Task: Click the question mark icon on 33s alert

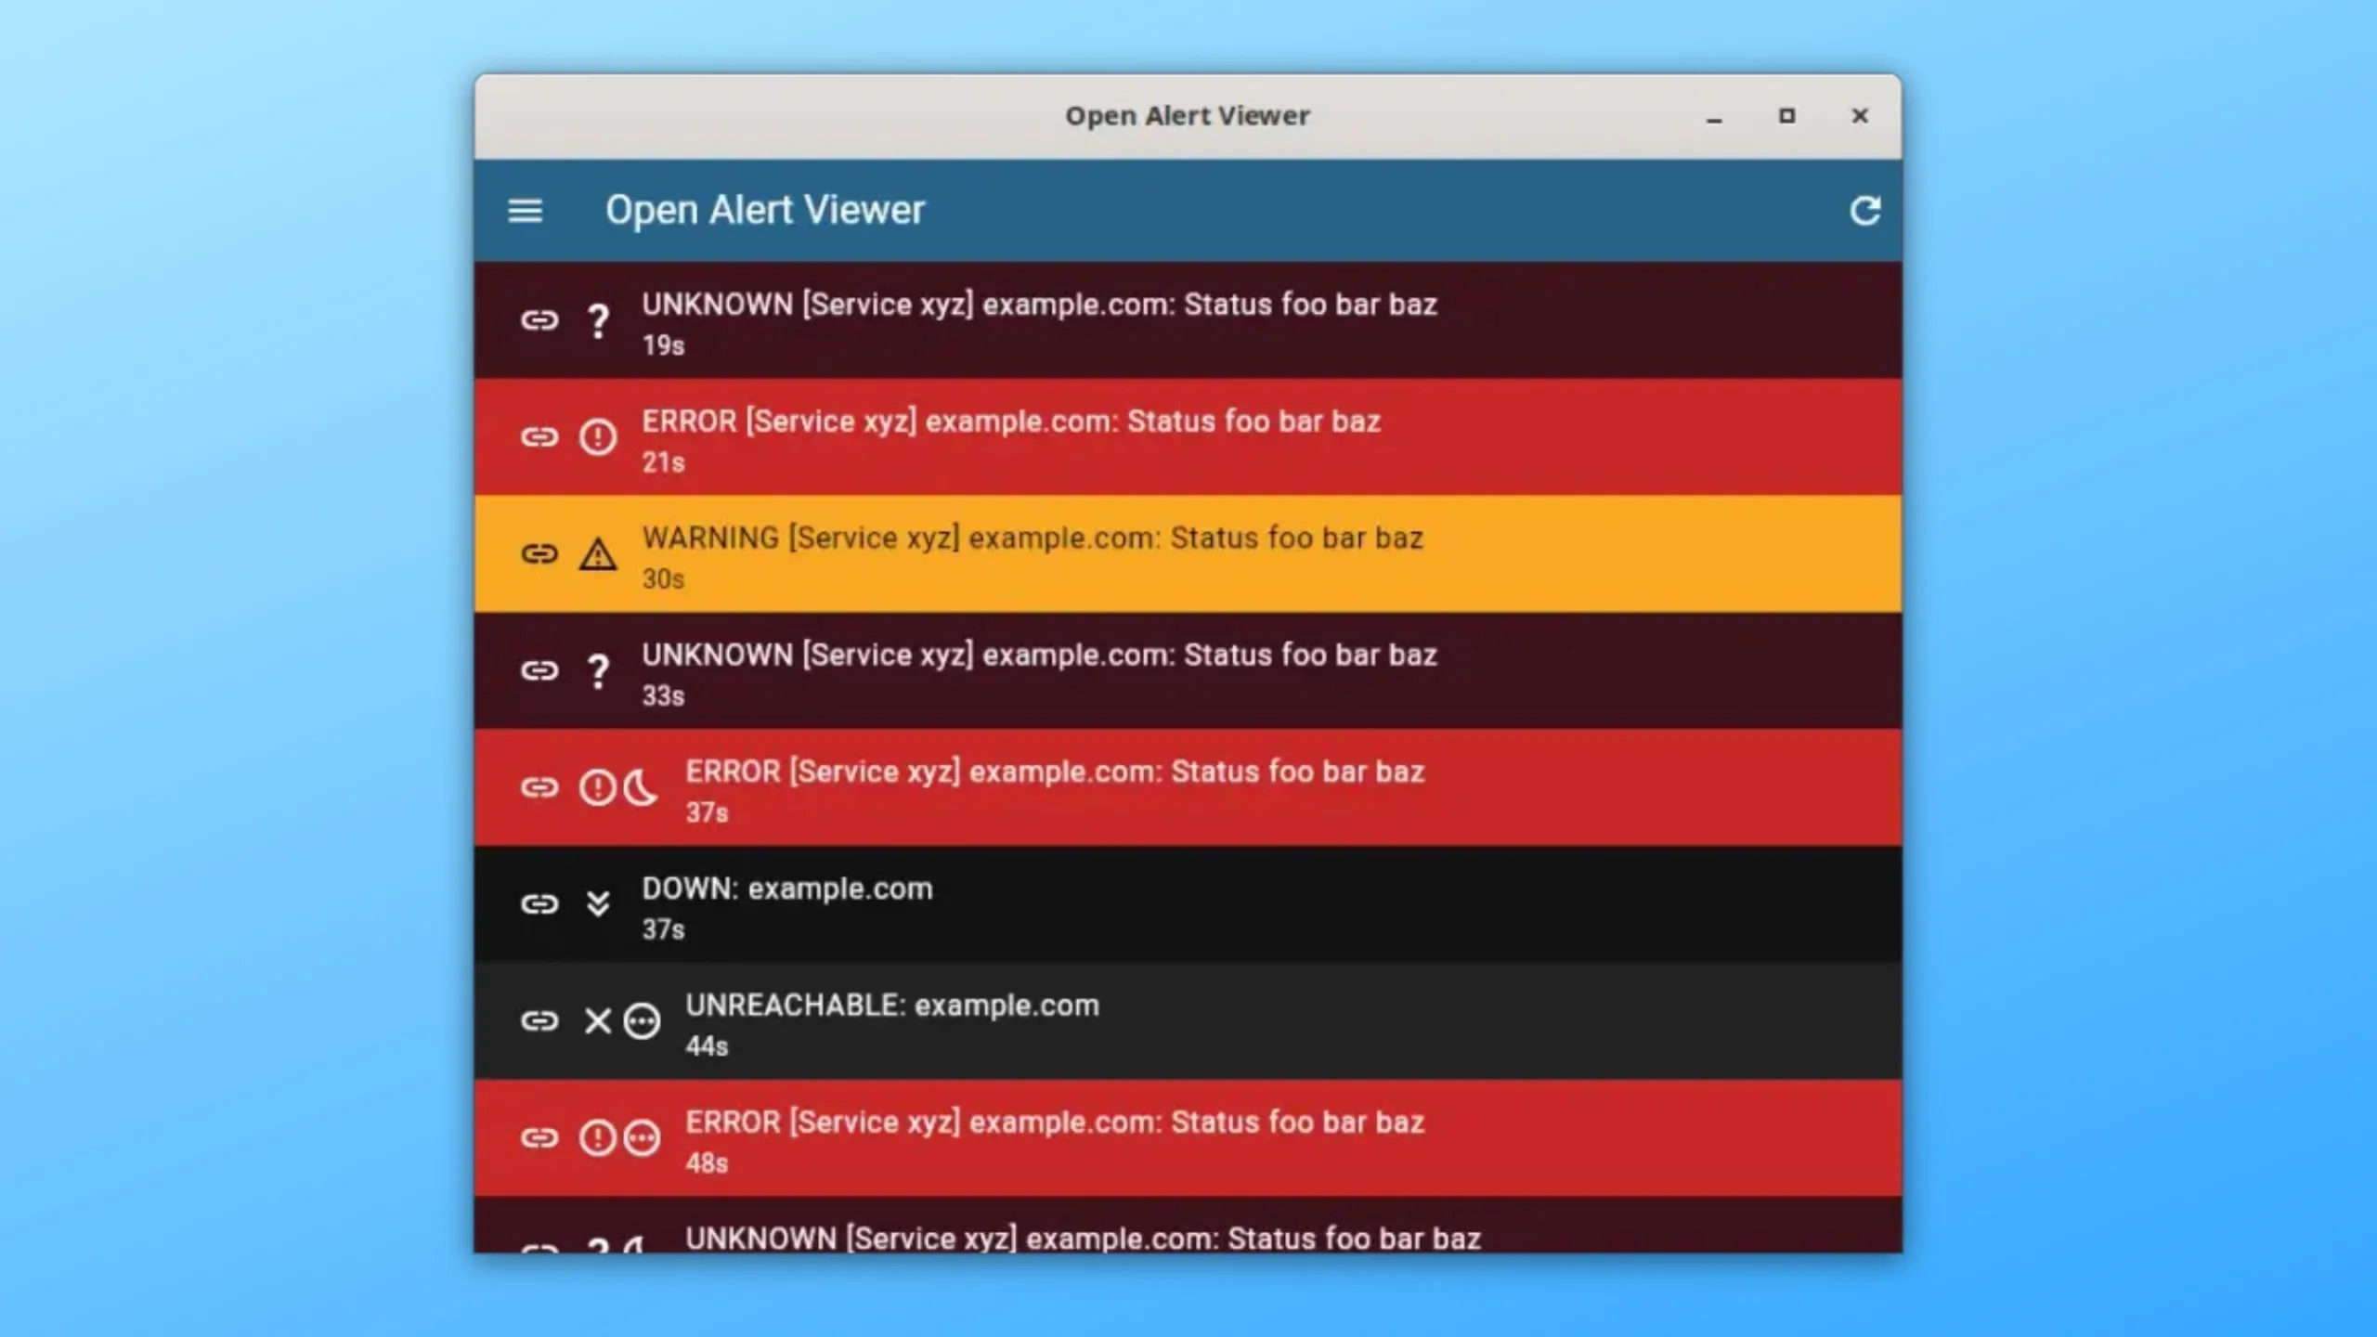Action: click(x=598, y=670)
